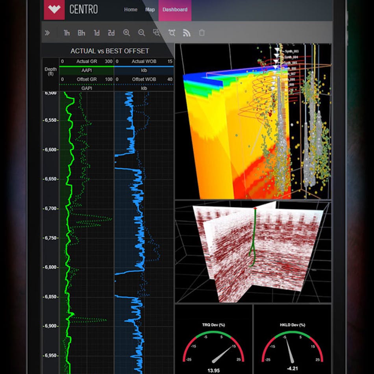Set time range to 1h
This screenshot has width=374, height=374.
pos(67,33)
